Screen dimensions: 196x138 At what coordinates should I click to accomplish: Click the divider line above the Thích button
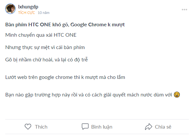tap(97, 119)
